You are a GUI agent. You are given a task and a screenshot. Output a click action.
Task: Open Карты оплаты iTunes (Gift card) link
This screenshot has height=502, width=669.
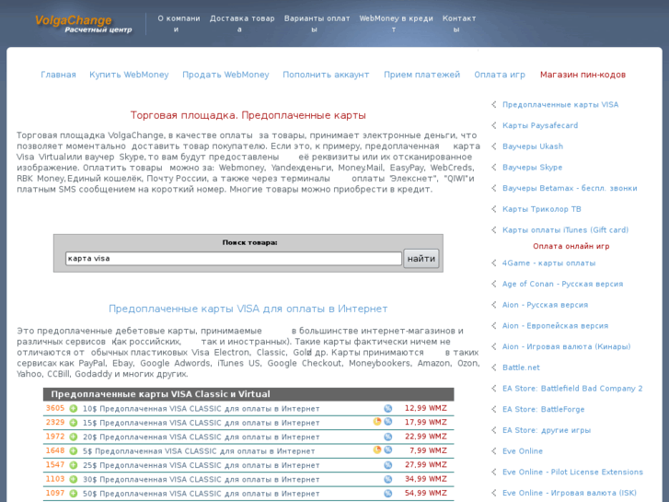click(565, 230)
